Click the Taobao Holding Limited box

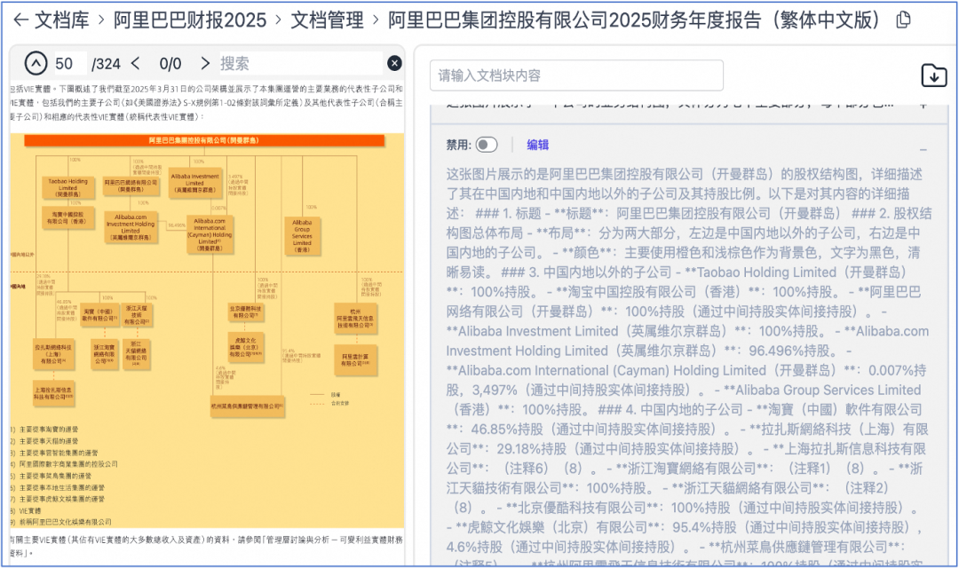[67, 187]
